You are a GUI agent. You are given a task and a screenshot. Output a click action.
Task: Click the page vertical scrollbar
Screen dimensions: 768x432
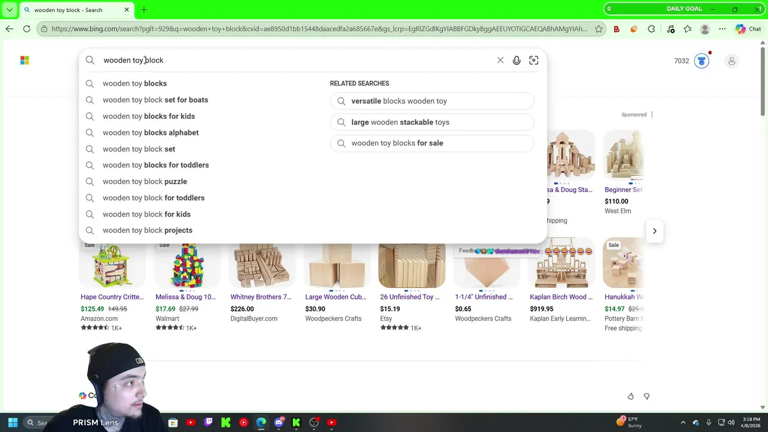pos(763,81)
